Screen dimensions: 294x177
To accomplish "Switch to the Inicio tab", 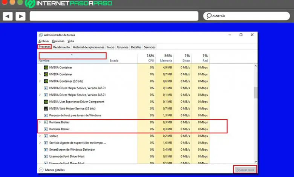I will [110, 47].
